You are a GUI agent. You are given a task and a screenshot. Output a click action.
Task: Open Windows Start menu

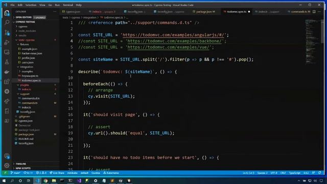click(x=4, y=180)
